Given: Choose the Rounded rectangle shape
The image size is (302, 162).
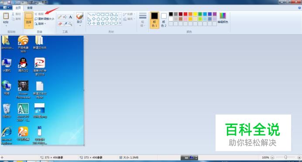Looking at the screenshot, I should point(107,14).
